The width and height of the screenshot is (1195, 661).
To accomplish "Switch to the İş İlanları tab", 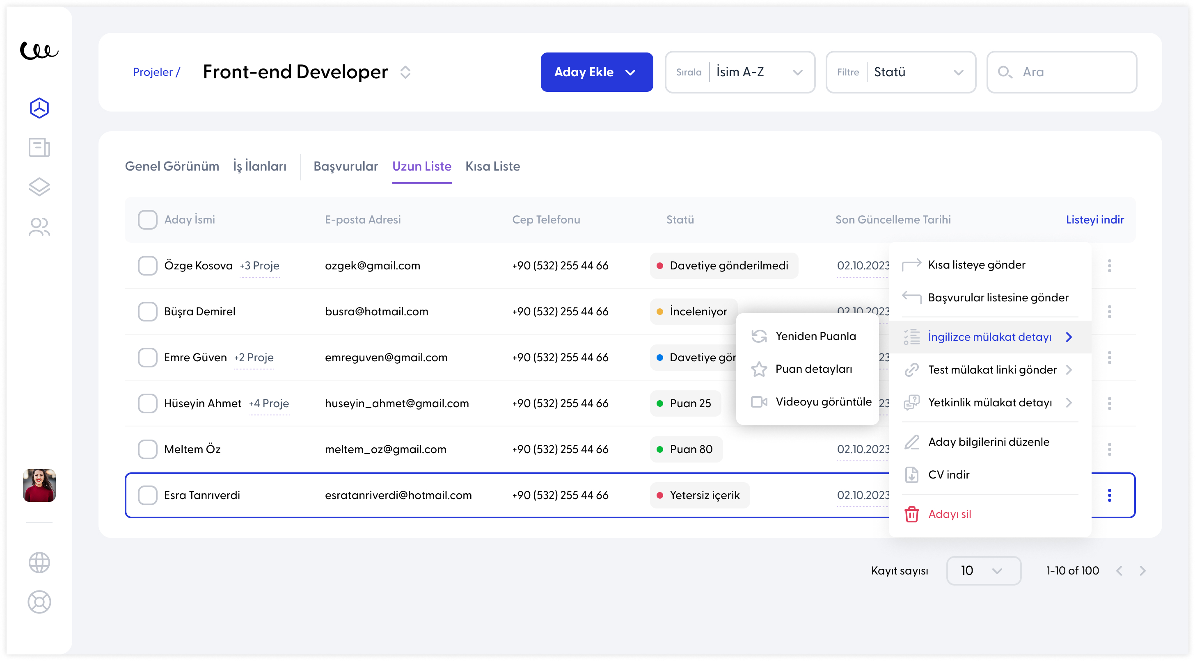I will tap(259, 166).
